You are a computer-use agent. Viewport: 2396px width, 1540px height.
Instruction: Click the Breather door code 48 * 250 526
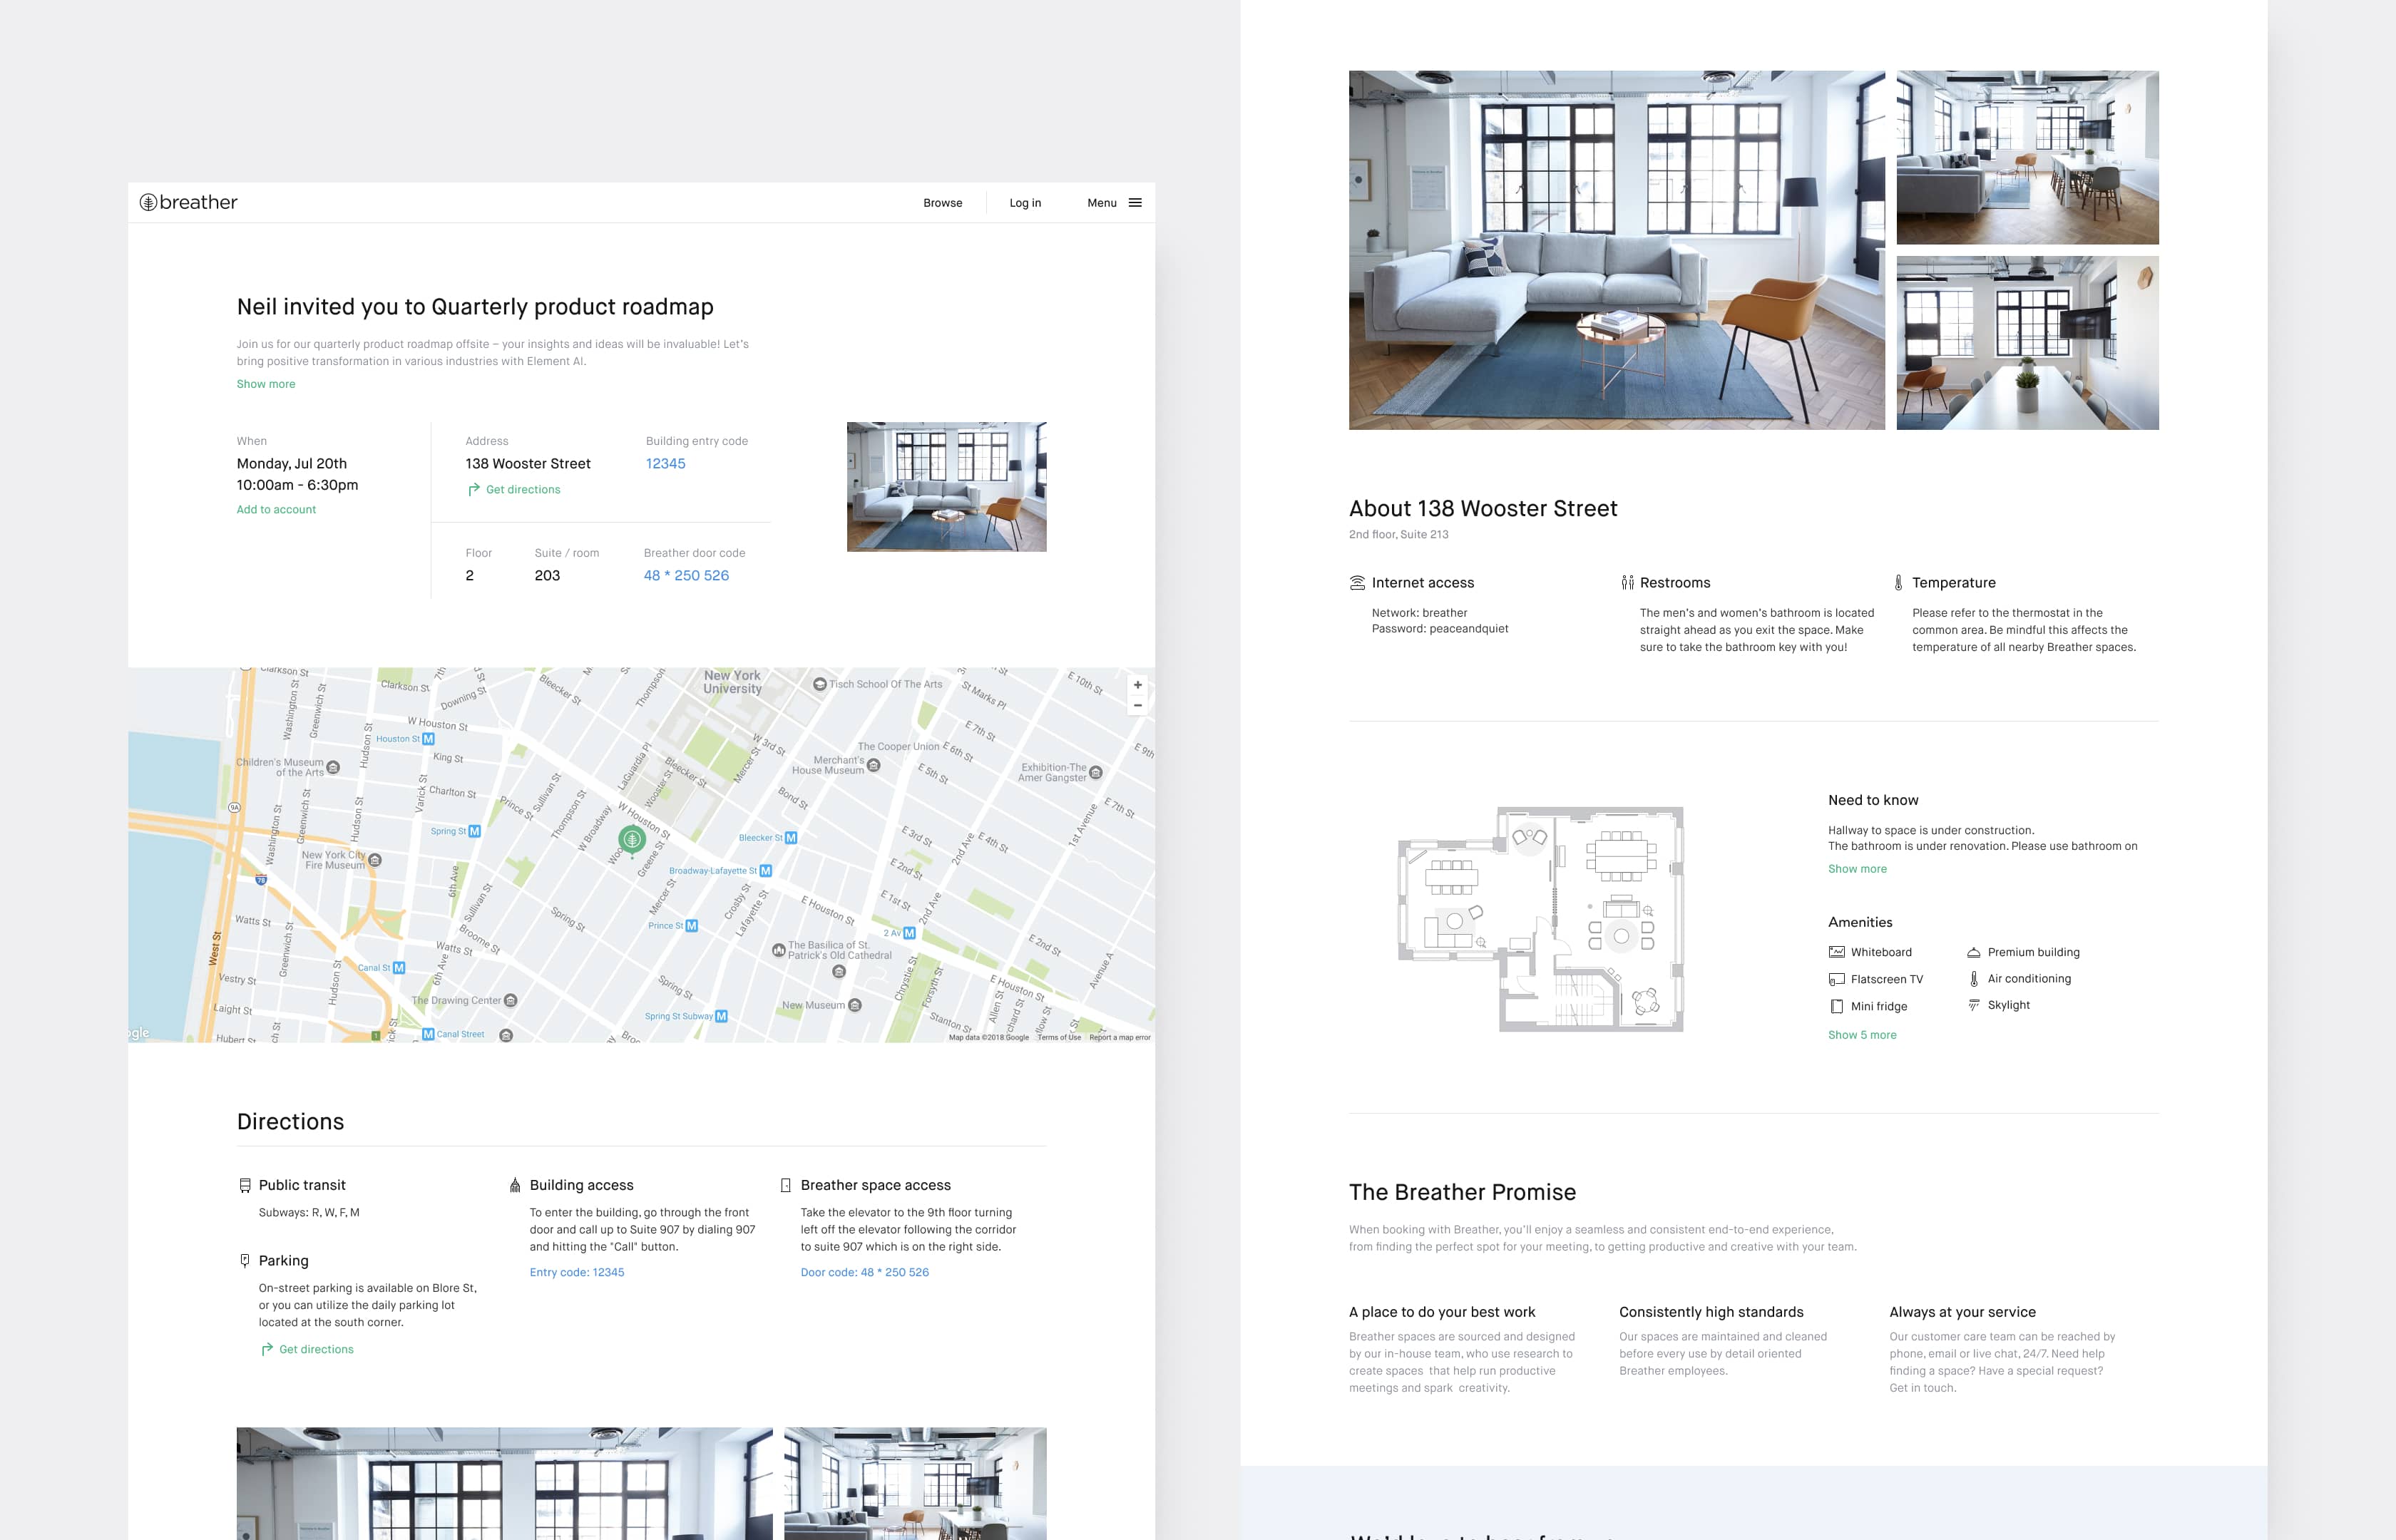coord(686,576)
